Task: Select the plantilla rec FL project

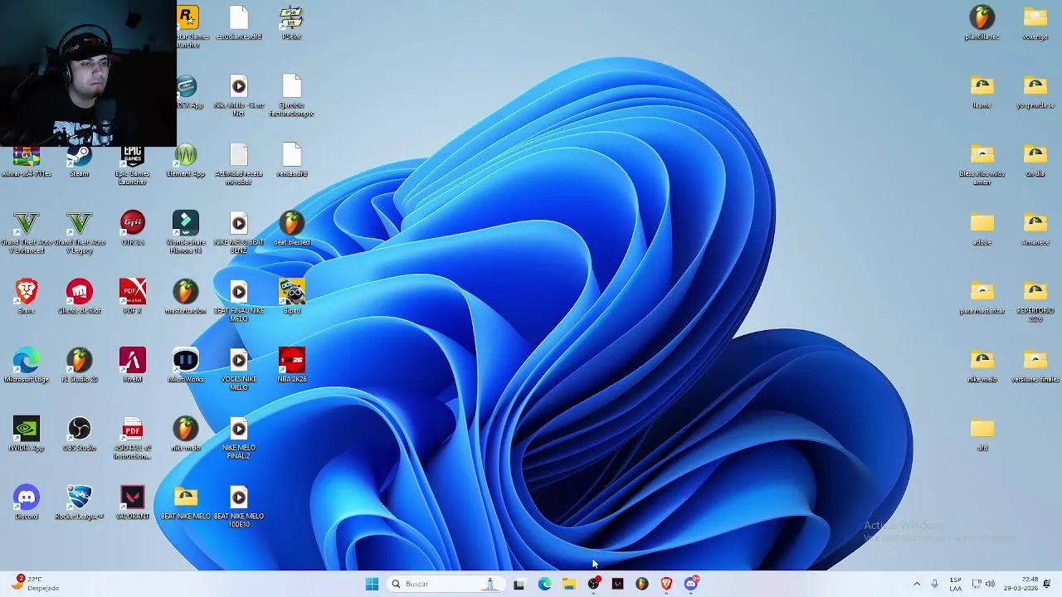Action: [x=982, y=22]
